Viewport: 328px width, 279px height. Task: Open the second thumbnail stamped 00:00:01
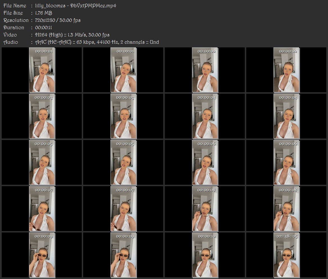[x=123, y=70]
